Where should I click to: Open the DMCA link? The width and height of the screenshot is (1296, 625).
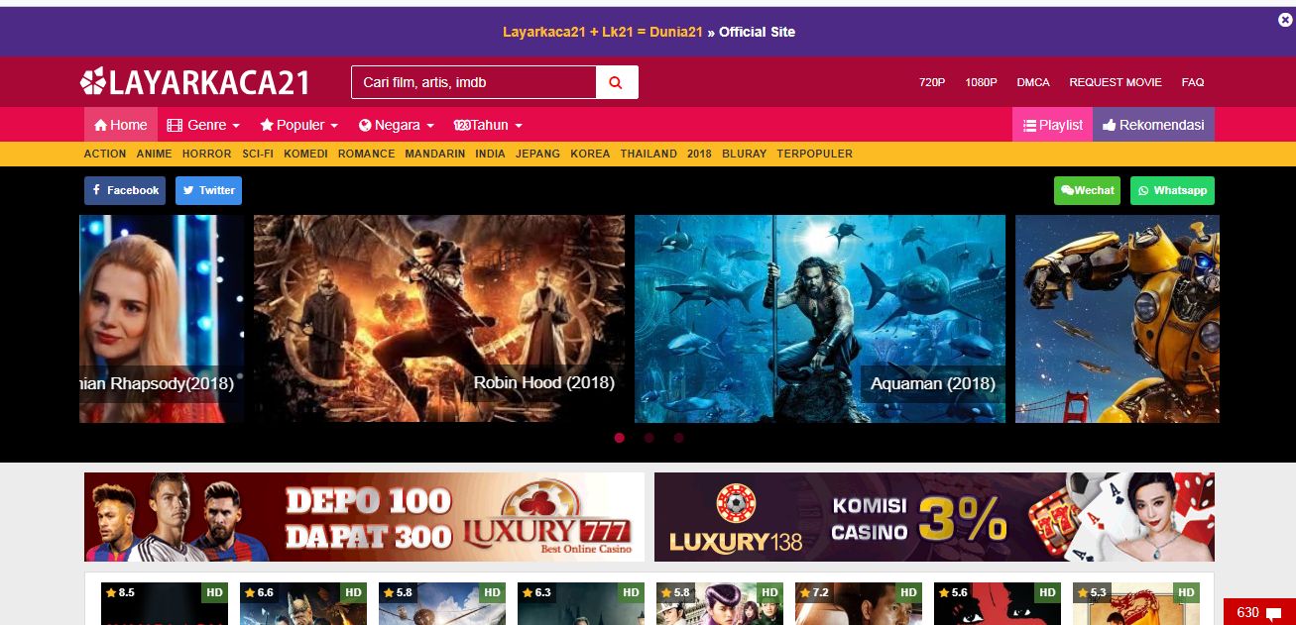pos(1033,82)
